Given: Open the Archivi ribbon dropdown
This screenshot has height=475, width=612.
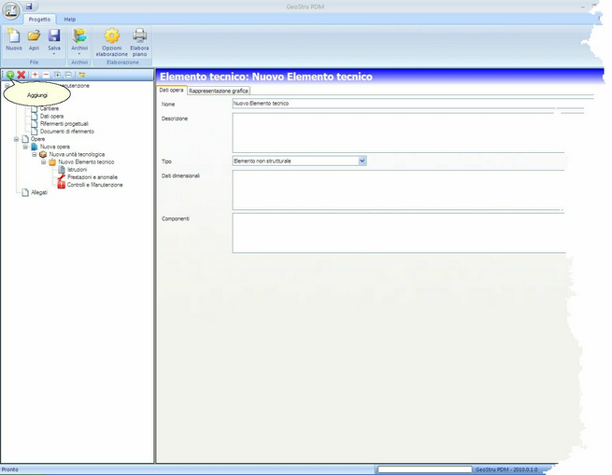Looking at the screenshot, I should 79,42.
